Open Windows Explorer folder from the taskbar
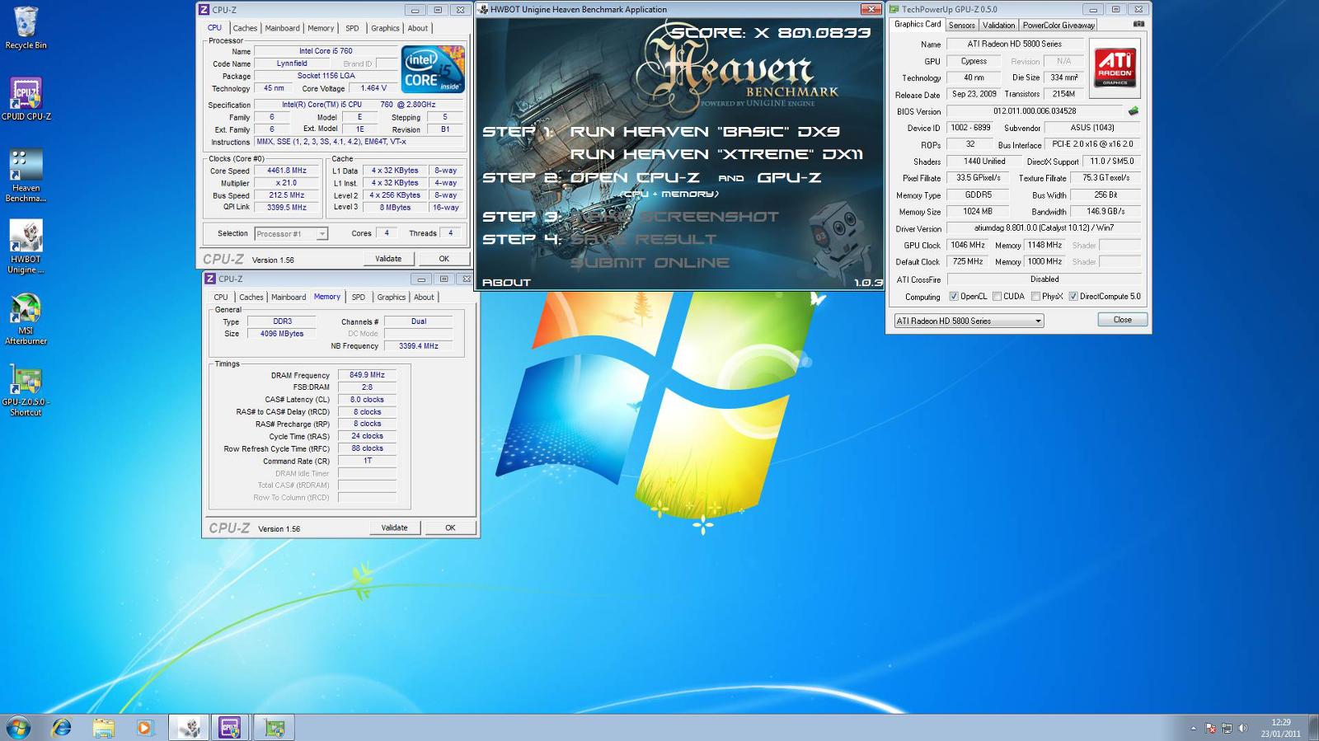1319x741 pixels. coord(103,727)
